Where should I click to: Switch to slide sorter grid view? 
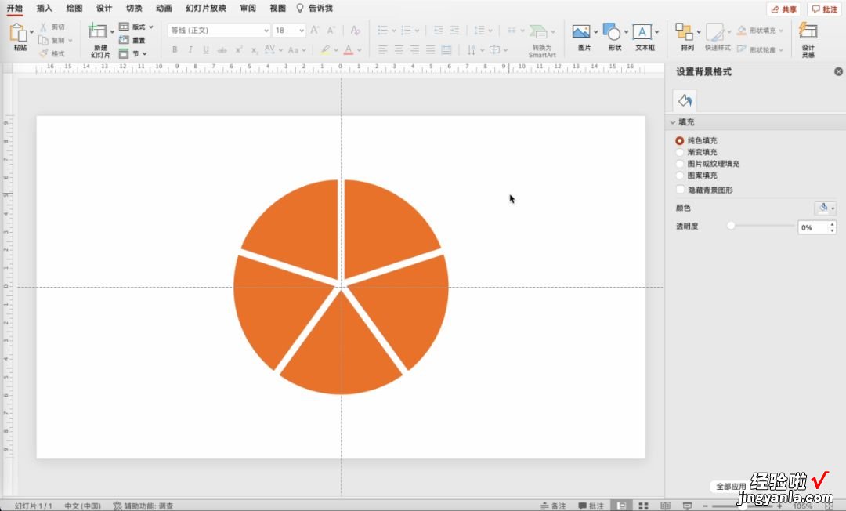coord(643,506)
